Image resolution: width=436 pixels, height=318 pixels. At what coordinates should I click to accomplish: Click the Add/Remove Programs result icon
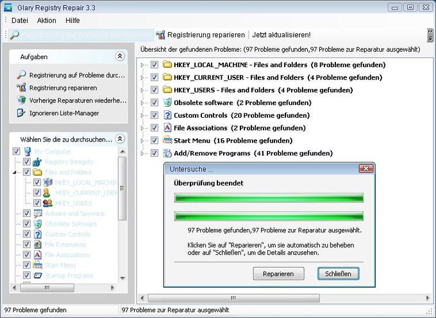167,153
